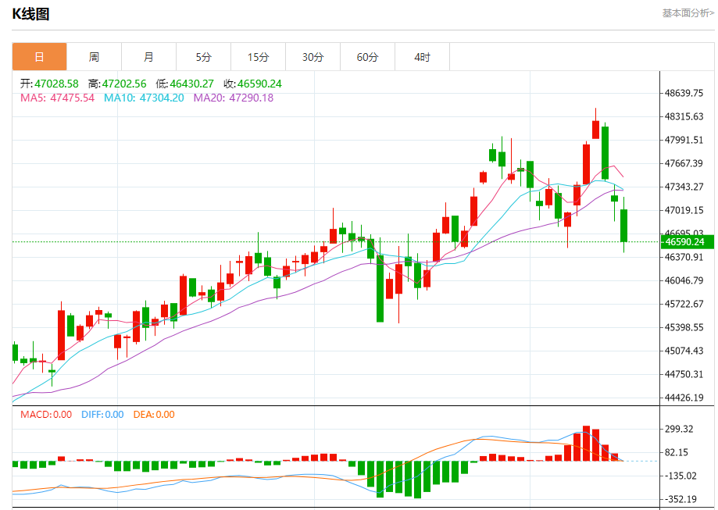Click the MA10: 47304.20 legend
Image resolution: width=718 pixels, height=510 pixels.
144,98
